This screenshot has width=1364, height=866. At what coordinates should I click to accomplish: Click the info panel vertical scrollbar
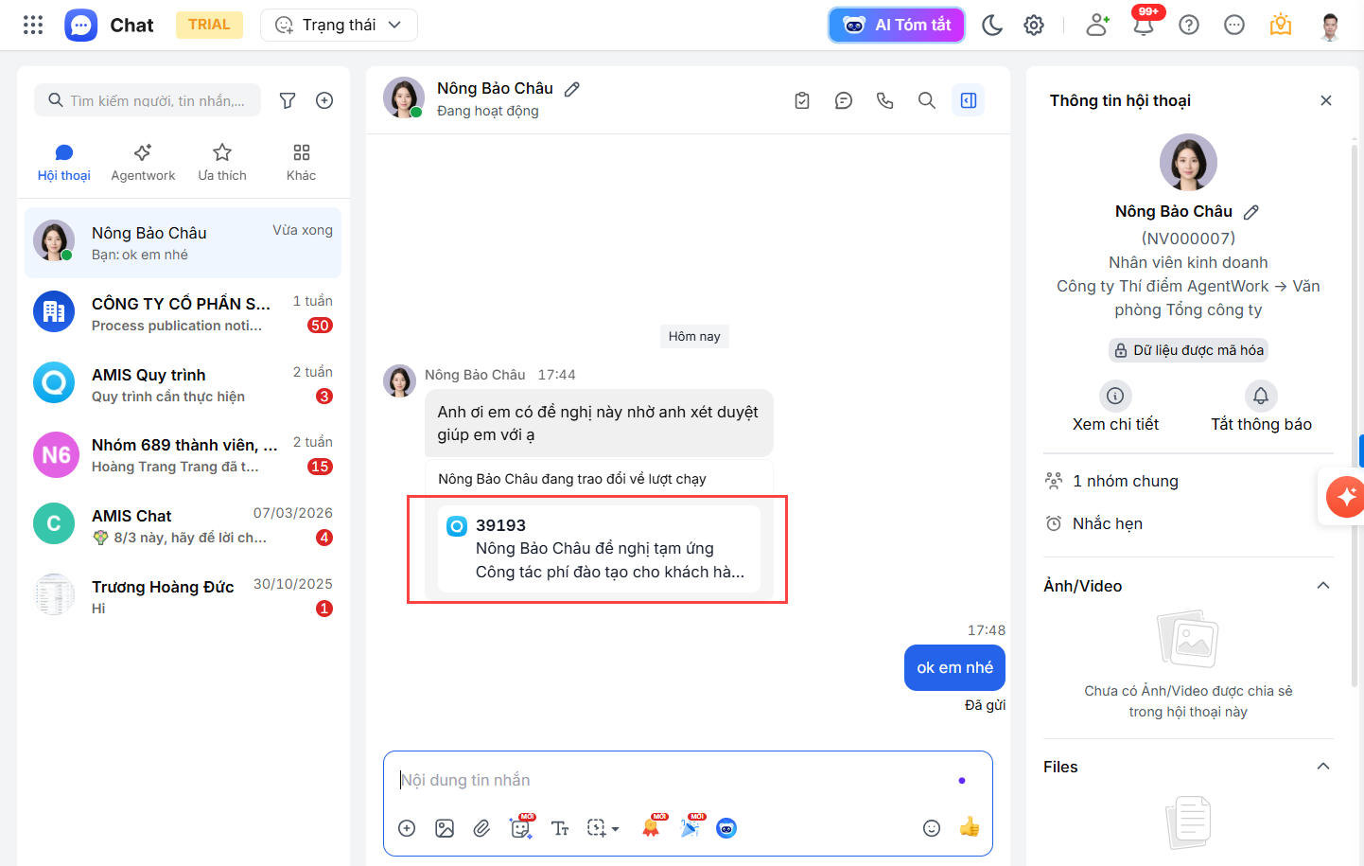[x=1355, y=416]
